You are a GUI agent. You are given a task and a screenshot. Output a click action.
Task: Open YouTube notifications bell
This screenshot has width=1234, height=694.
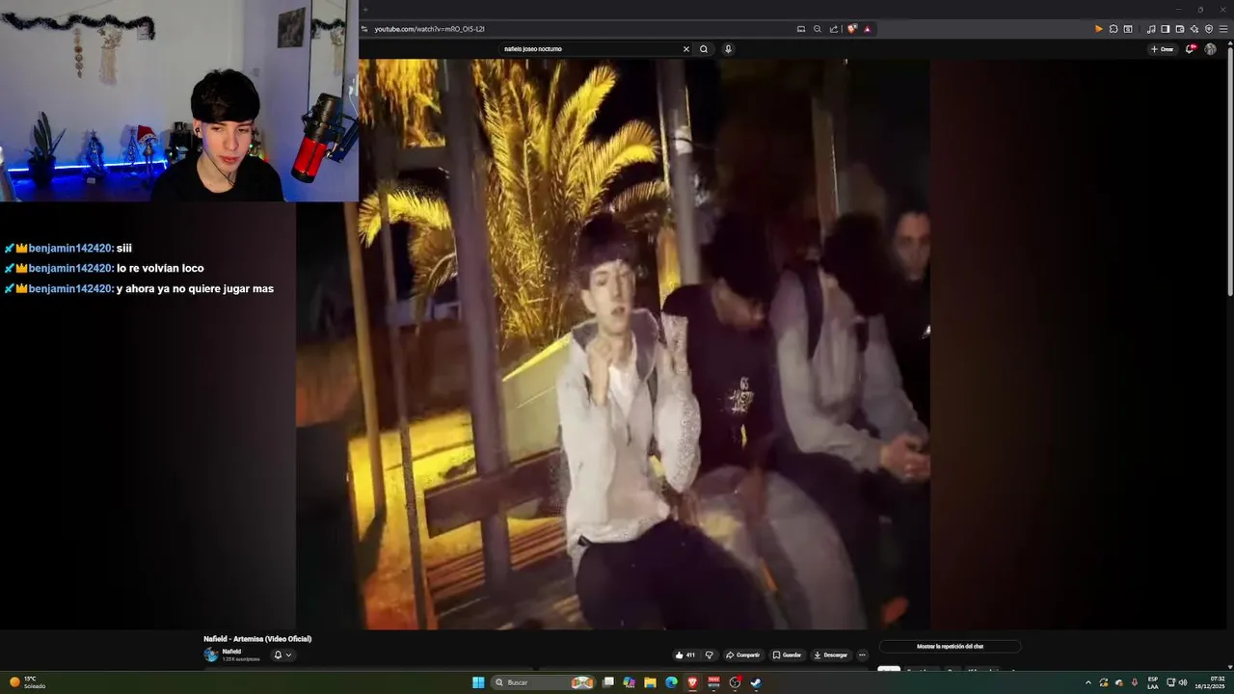click(1191, 49)
